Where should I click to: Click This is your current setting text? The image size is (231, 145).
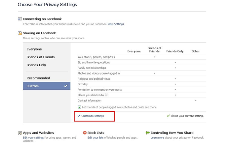point(187,116)
